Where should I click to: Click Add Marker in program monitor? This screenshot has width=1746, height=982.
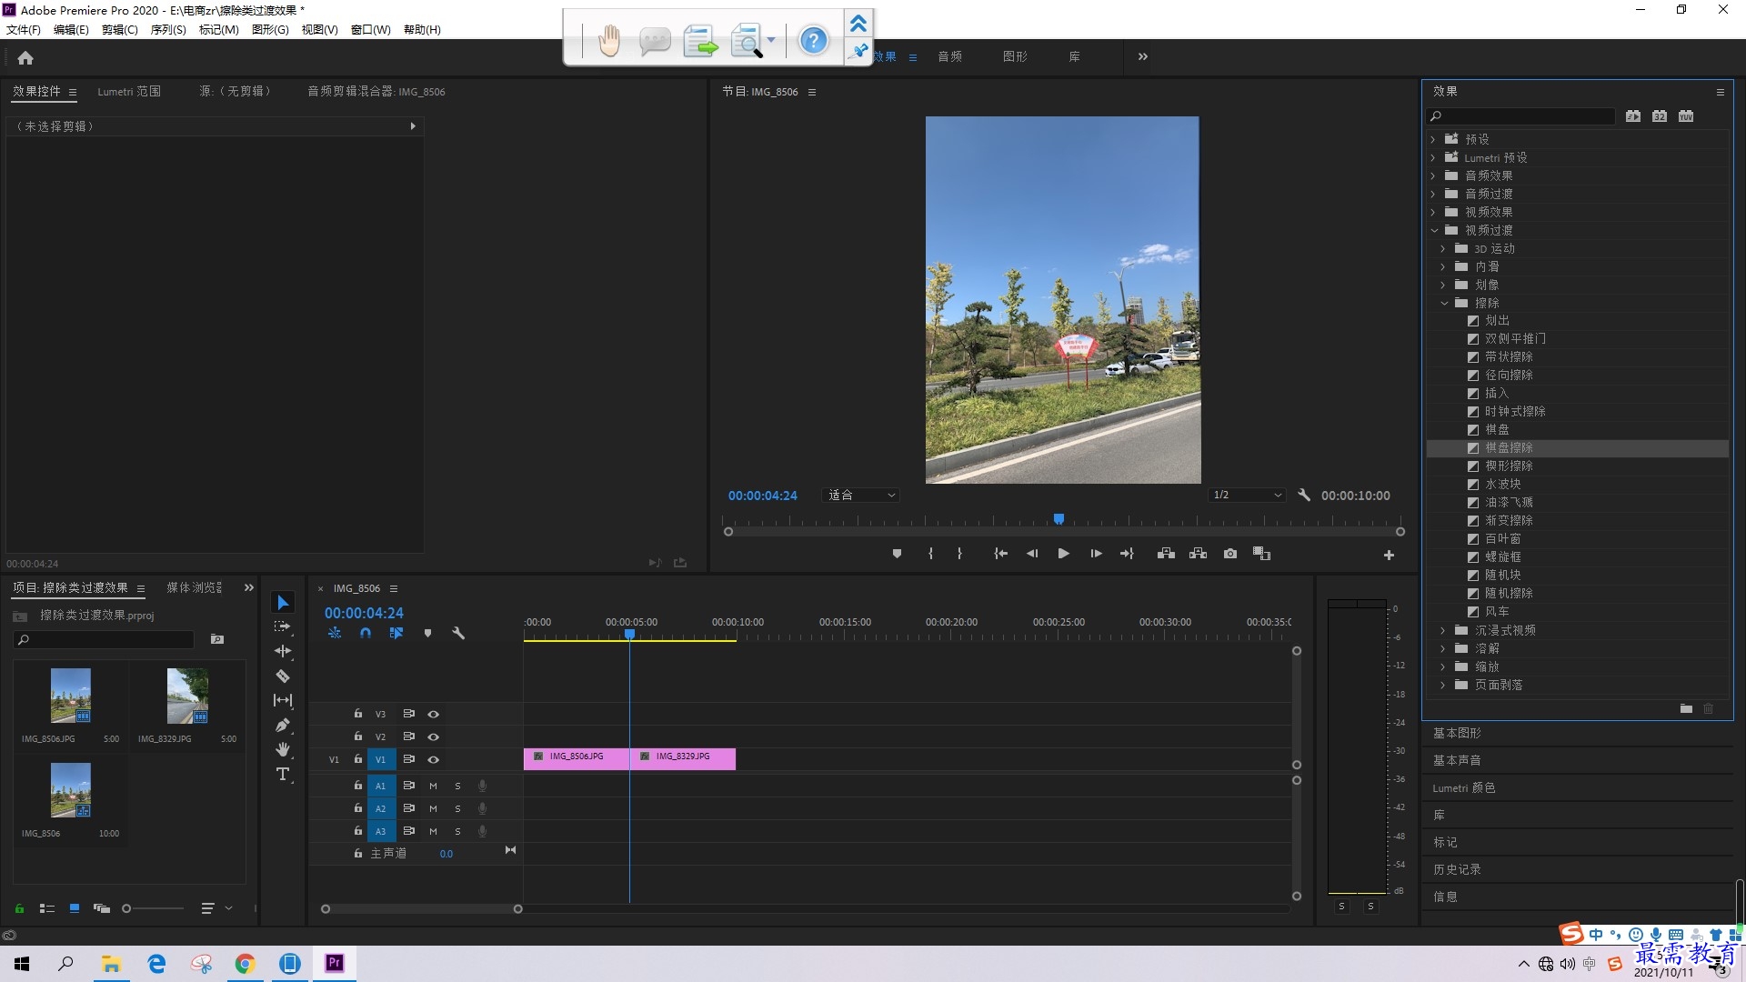pos(897,554)
